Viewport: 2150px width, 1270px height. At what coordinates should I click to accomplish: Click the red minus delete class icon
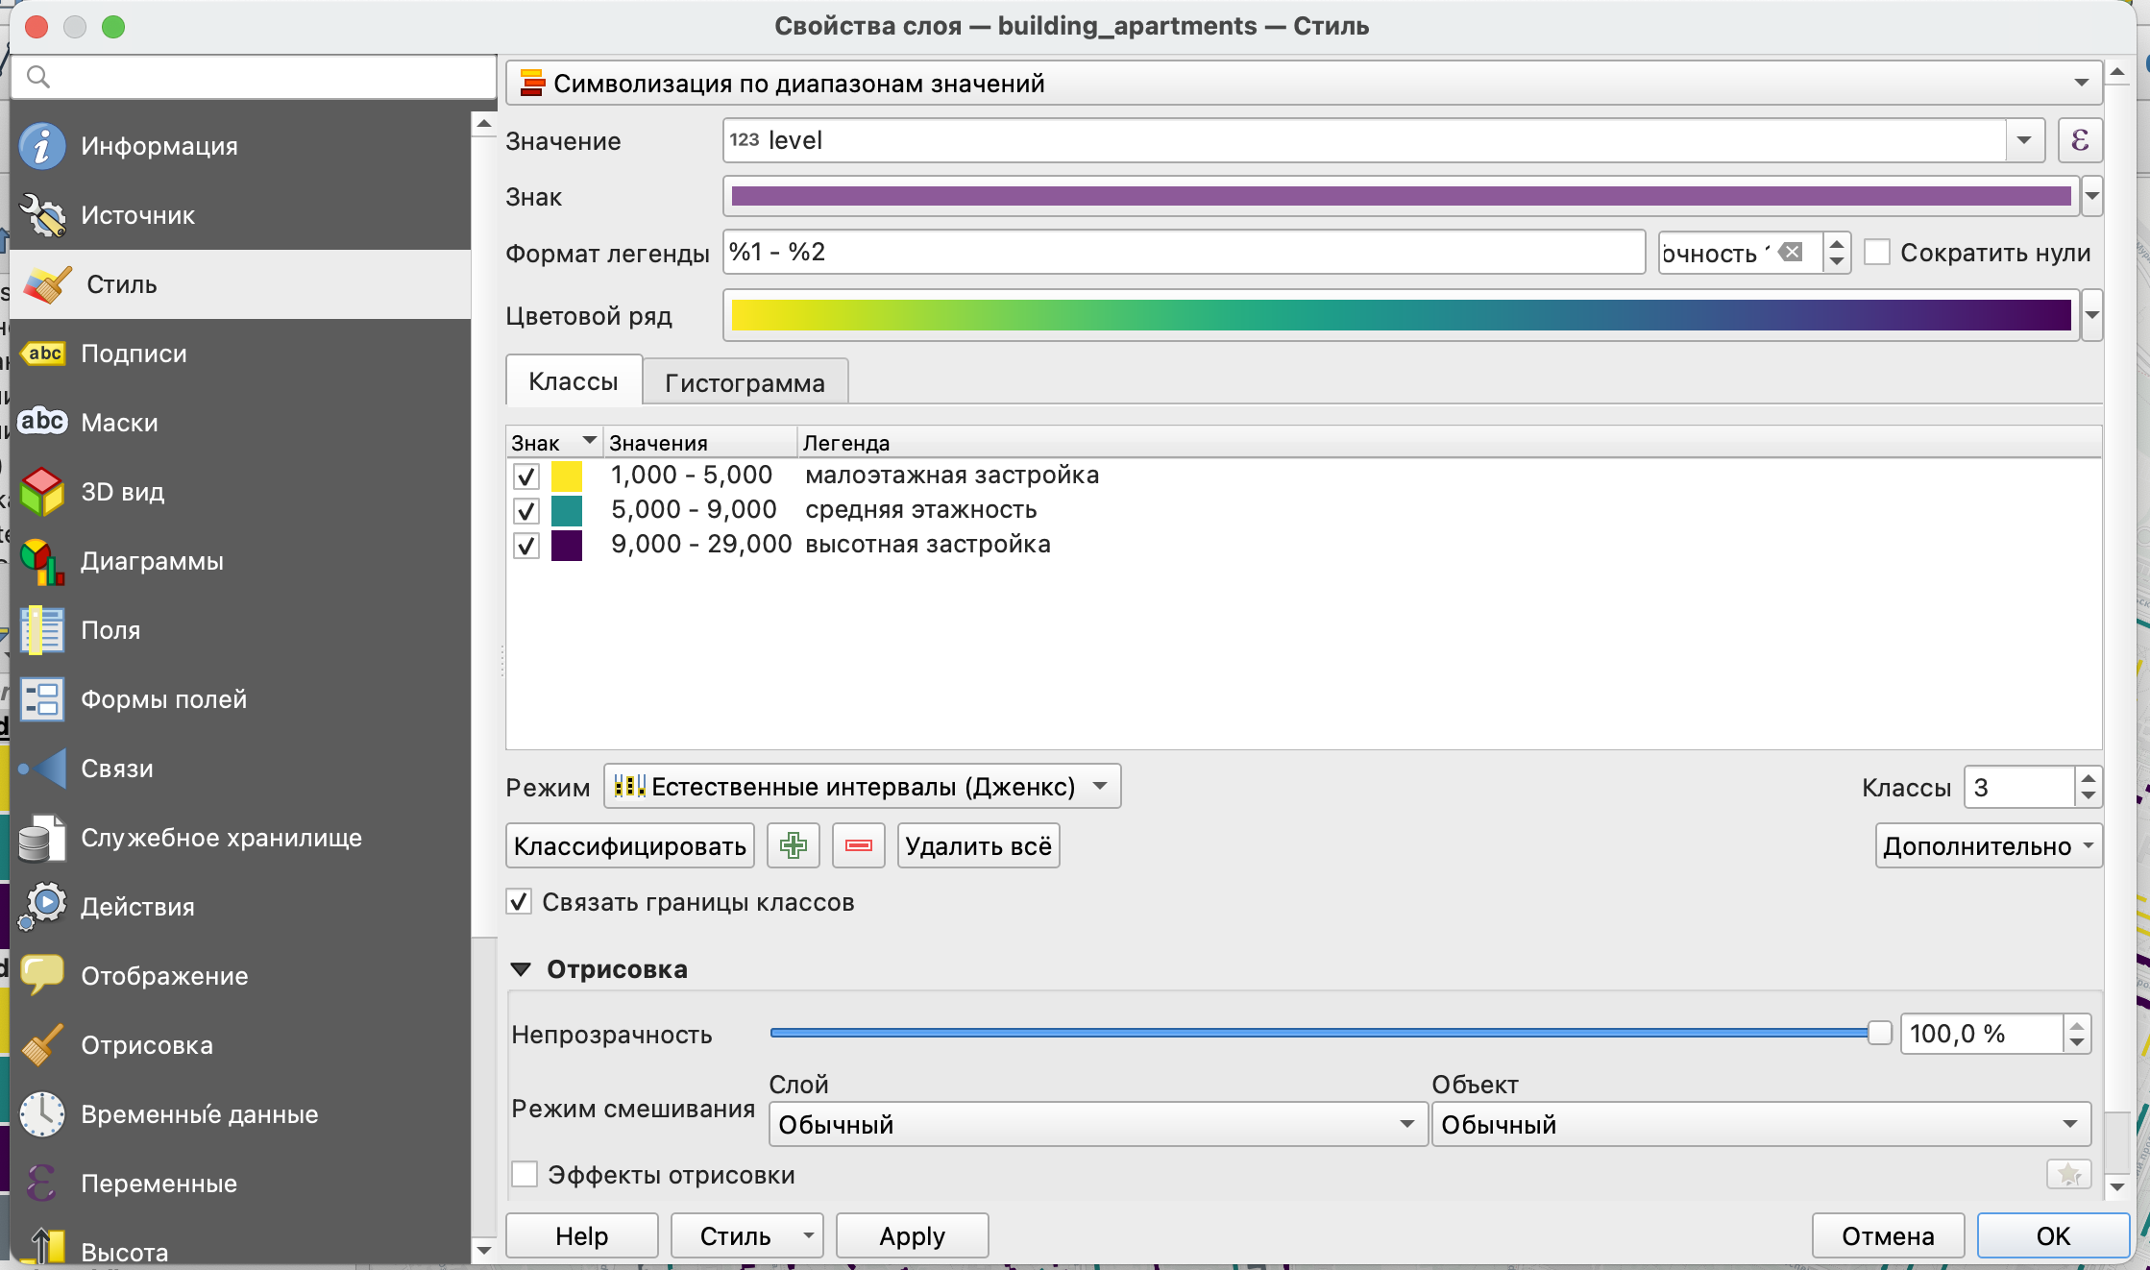(x=858, y=845)
